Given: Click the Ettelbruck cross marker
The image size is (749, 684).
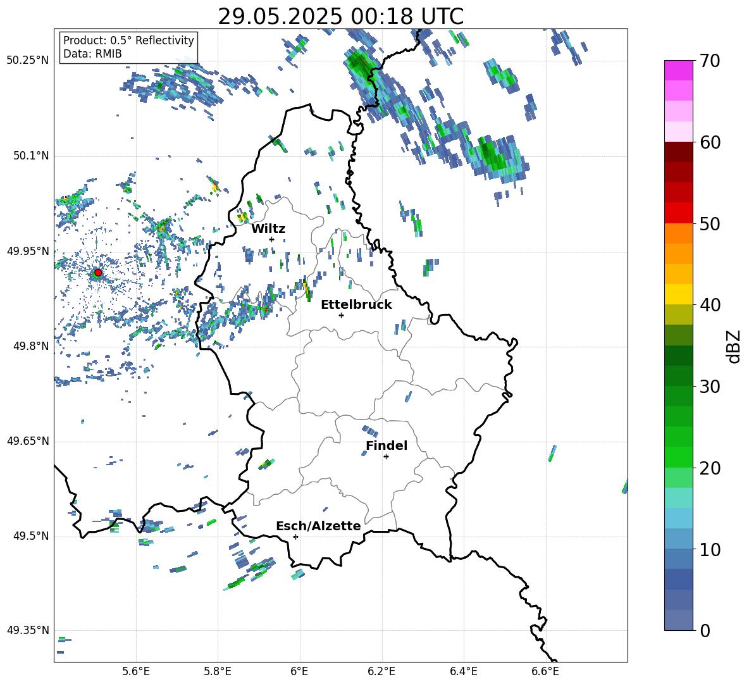Looking at the screenshot, I should (x=341, y=315).
